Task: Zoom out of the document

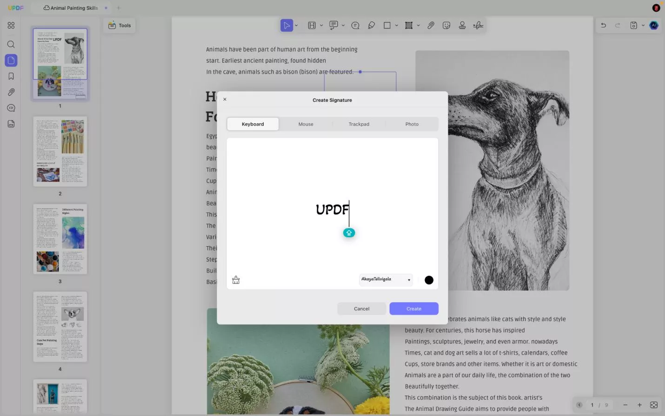Action: [625, 405]
